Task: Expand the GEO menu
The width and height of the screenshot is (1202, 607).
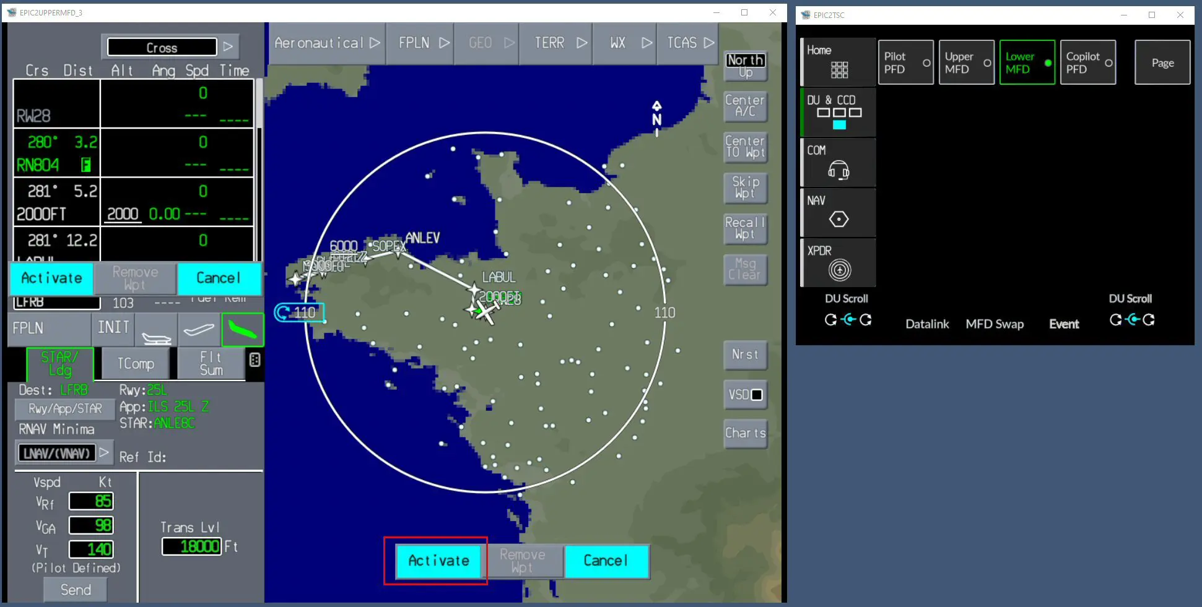Action: (x=487, y=43)
